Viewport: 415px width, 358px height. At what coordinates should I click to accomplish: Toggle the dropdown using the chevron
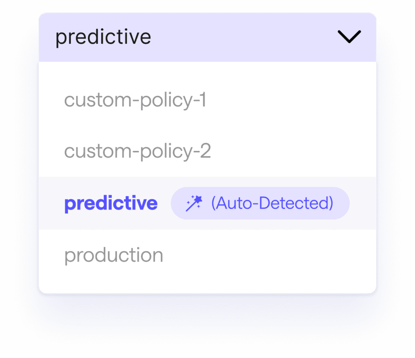tap(349, 37)
